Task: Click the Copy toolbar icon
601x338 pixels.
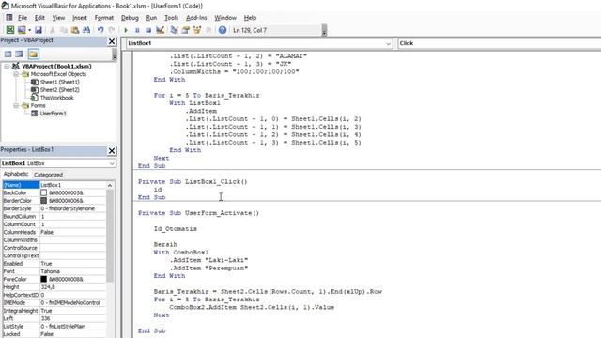Action: tap(64, 30)
